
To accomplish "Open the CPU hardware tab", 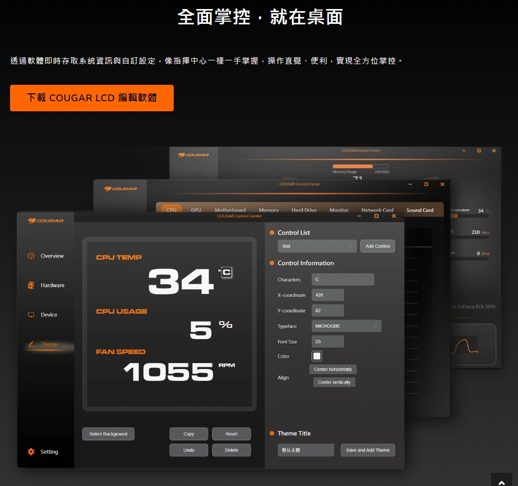I will pyautogui.click(x=172, y=210).
